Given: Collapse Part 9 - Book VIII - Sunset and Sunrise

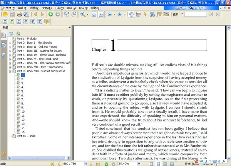Looking at the screenshot, I should (x=10, y=71).
